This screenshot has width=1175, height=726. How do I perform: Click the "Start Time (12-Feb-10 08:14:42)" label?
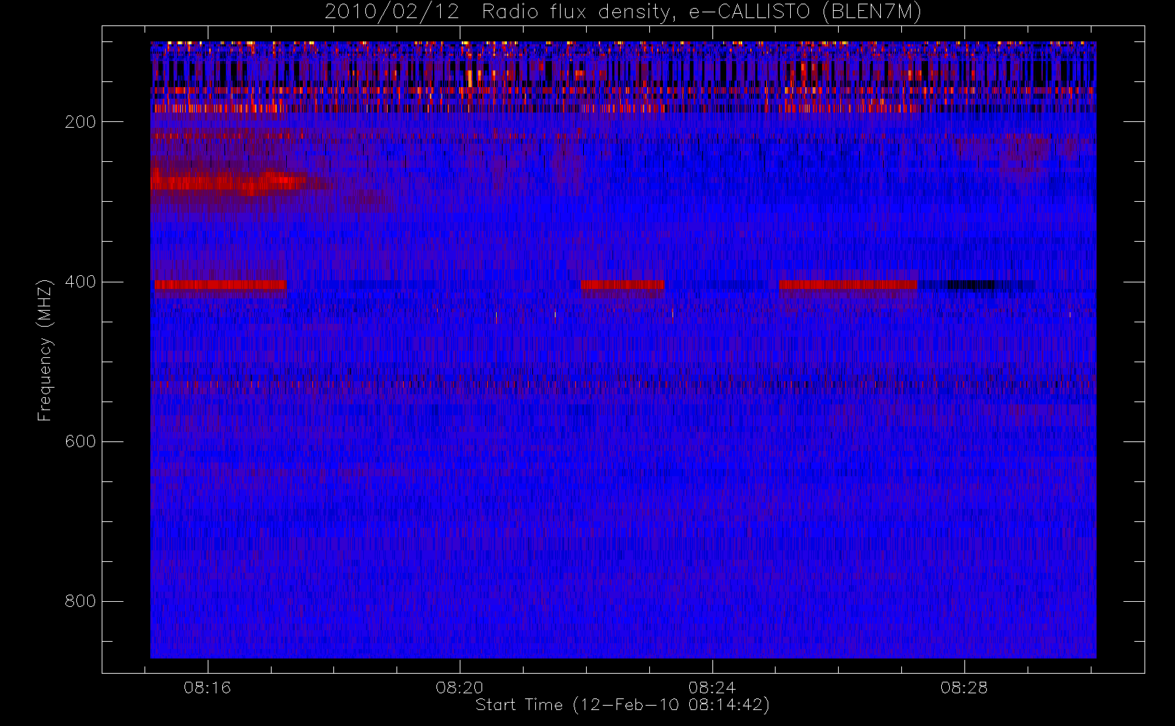pos(622,705)
